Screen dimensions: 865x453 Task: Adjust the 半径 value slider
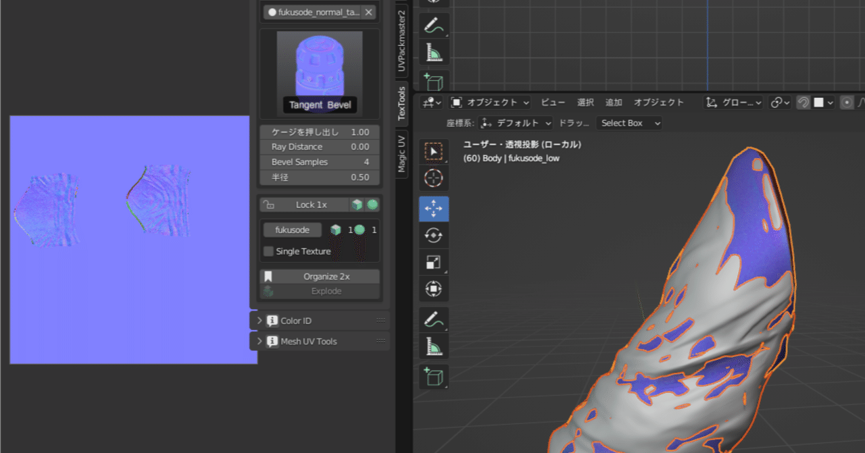[319, 177]
